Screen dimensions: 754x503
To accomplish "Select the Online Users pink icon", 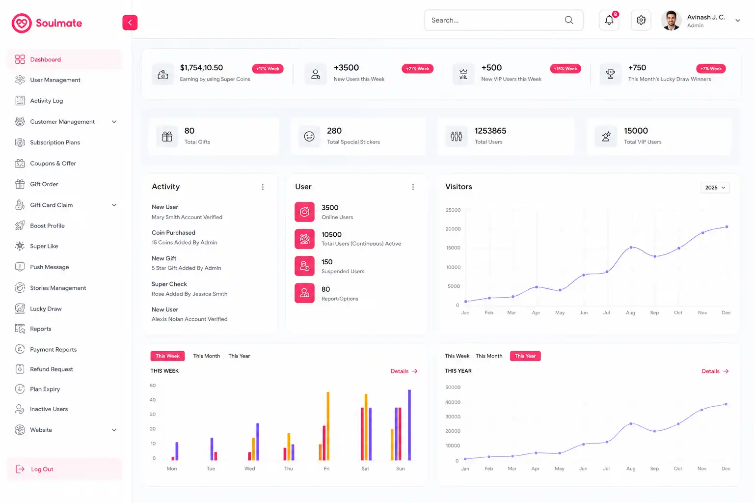I will [304, 212].
